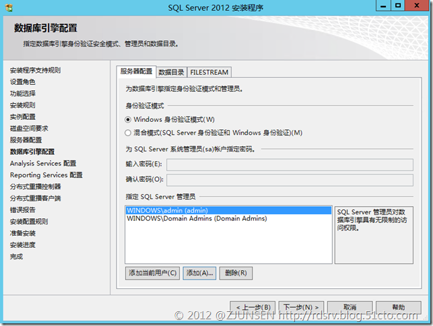
Task: Click 安装规则 step in sidebar
Action: click(x=23, y=105)
